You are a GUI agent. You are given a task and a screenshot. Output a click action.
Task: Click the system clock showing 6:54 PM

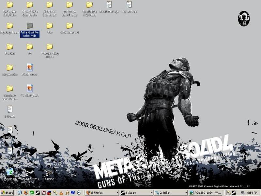tap(252, 193)
